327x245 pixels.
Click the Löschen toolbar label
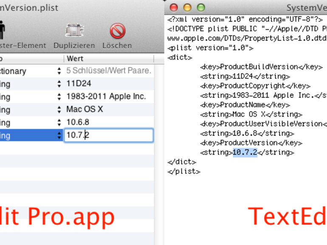(x=117, y=46)
